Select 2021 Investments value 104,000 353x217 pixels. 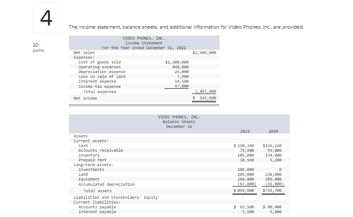(246, 170)
